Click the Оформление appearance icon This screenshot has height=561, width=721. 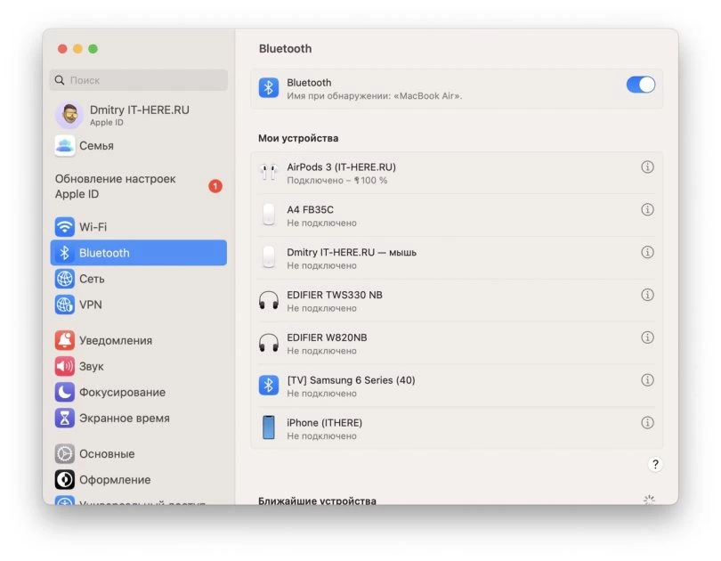pyautogui.click(x=65, y=479)
